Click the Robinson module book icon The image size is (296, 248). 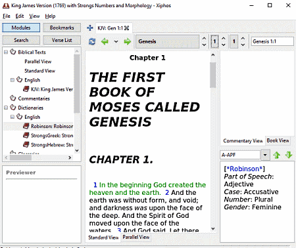click(26, 126)
